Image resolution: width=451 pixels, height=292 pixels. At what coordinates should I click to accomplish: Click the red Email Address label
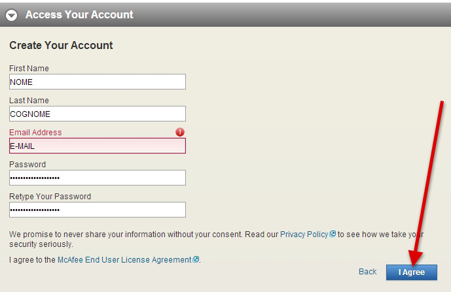pos(35,133)
